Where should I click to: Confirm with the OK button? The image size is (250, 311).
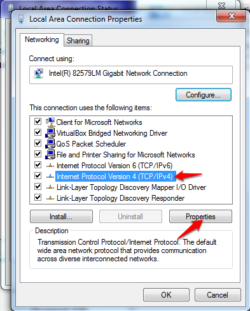pos(166,294)
